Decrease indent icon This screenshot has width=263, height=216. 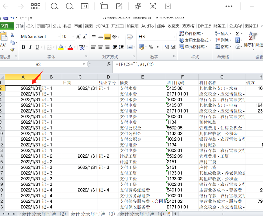click(x=115, y=47)
